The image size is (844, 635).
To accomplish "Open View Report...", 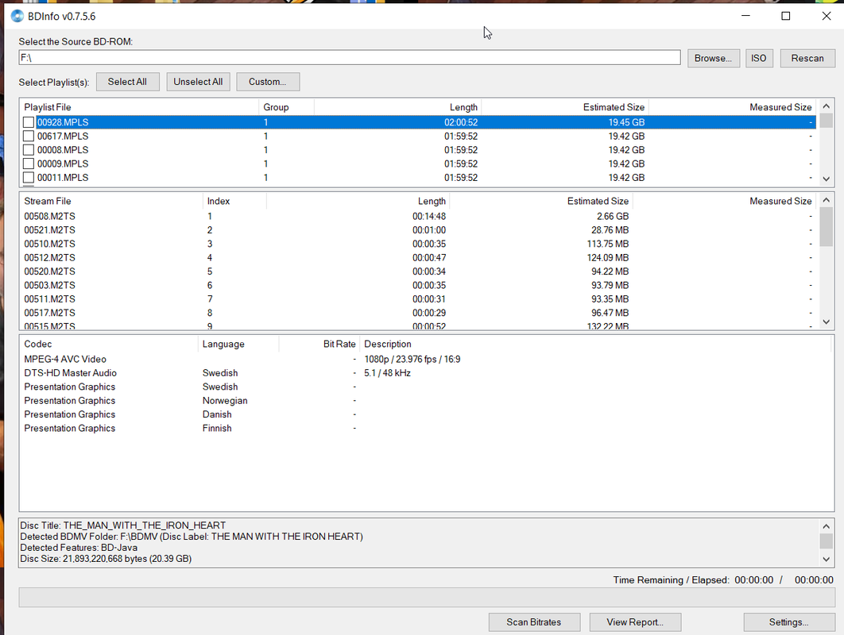I will (x=635, y=622).
